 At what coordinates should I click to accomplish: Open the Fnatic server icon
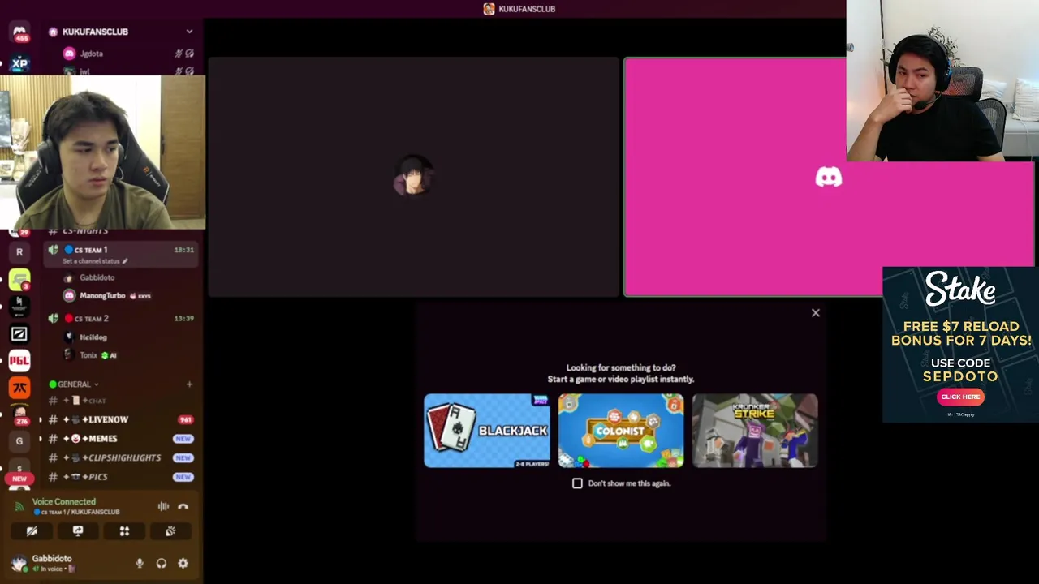point(19,388)
